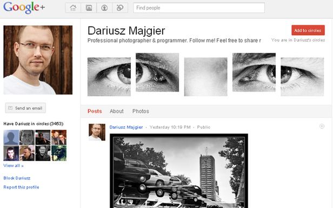Click View all circles link
This screenshot has height=208, width=333.
point(14,165)
